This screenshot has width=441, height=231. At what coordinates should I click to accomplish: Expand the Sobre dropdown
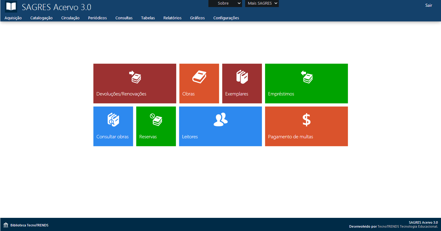pyautogui.click(x=225, y=3)
